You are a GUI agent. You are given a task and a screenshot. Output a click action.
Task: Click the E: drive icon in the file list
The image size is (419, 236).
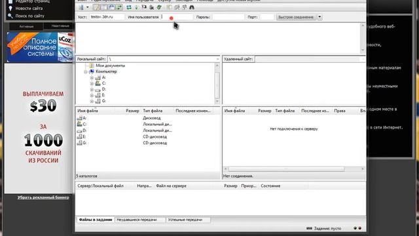[79, 137]
